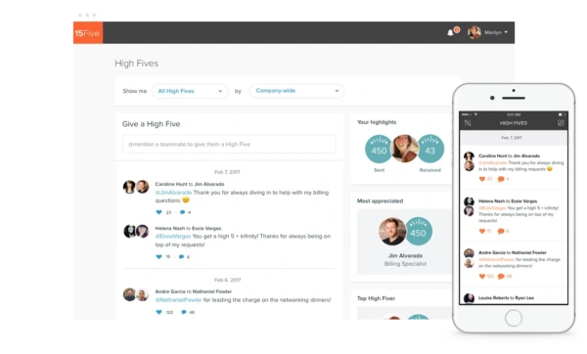587x354 pixels.
Task: Expand the Marilyn account menu arrow
Action: point(506,32)
